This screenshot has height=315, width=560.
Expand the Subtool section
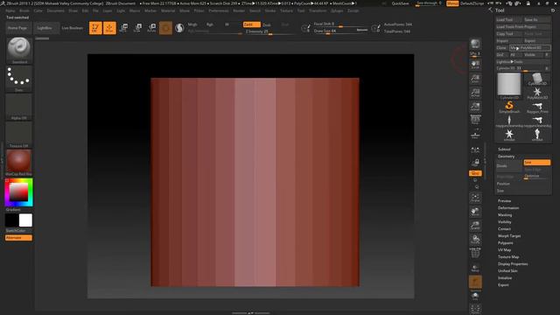[504, 149]
